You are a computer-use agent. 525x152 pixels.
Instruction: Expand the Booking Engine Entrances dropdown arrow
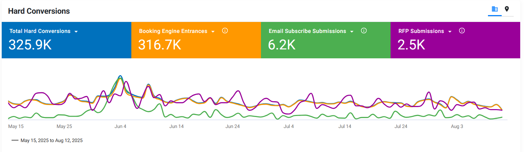[x=213, y=31]
